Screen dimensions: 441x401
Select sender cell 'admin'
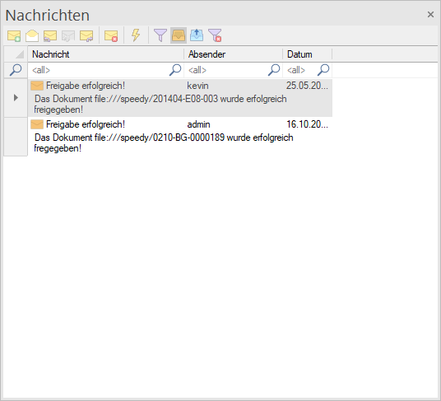click(198, 124)
